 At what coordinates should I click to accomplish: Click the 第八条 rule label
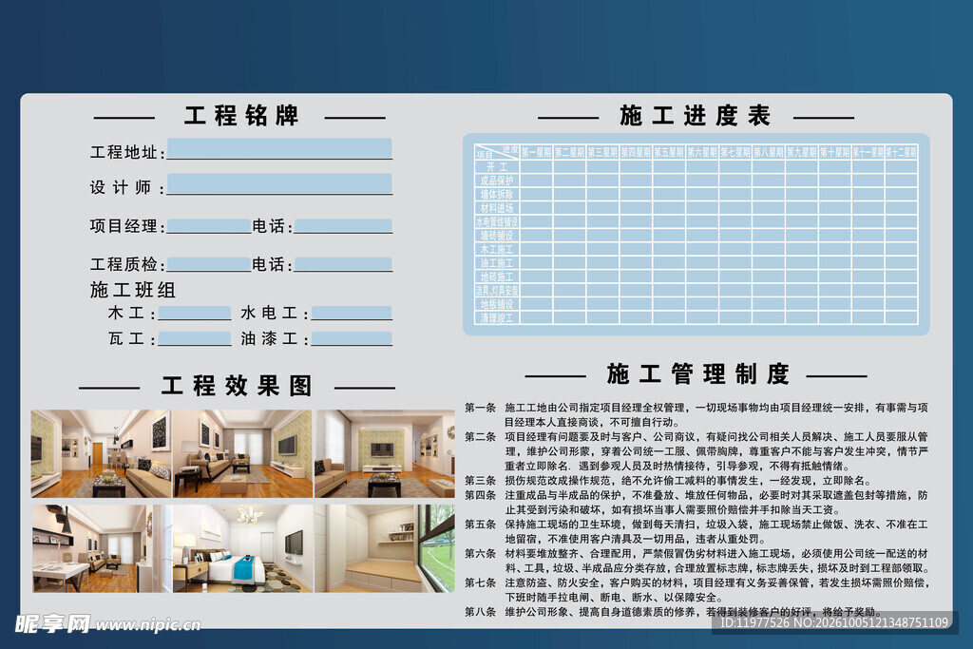pos(481,612)
